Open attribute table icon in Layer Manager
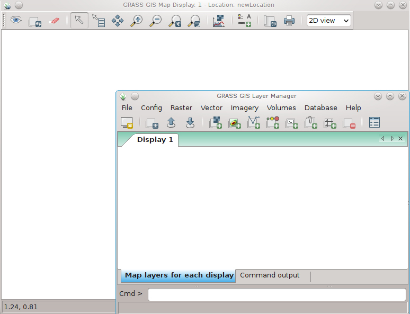 (375, 122)
